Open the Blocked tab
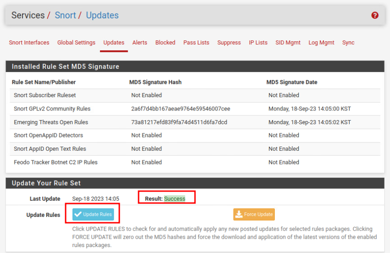This screenshot has height=253, width=390. [x=165, y=43]
